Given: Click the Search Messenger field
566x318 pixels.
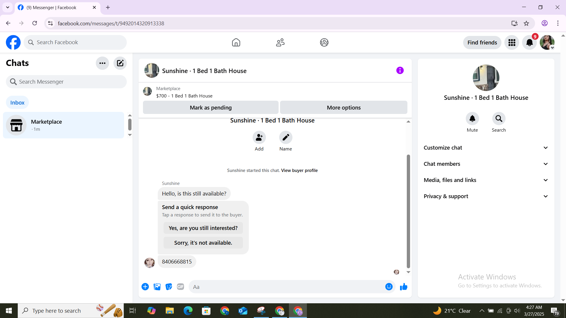Looking at the screenshot, I should click(x=66, y=82).
